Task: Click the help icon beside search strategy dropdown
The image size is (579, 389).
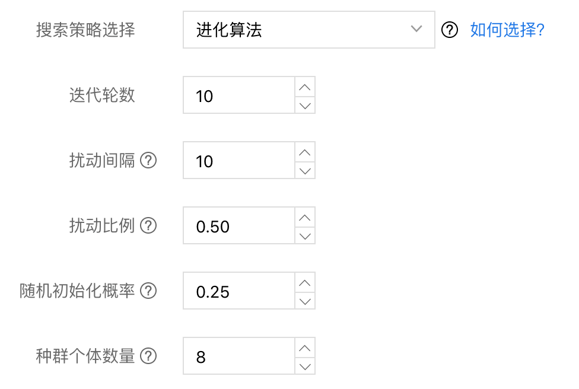Action: (x=450, y=30)
